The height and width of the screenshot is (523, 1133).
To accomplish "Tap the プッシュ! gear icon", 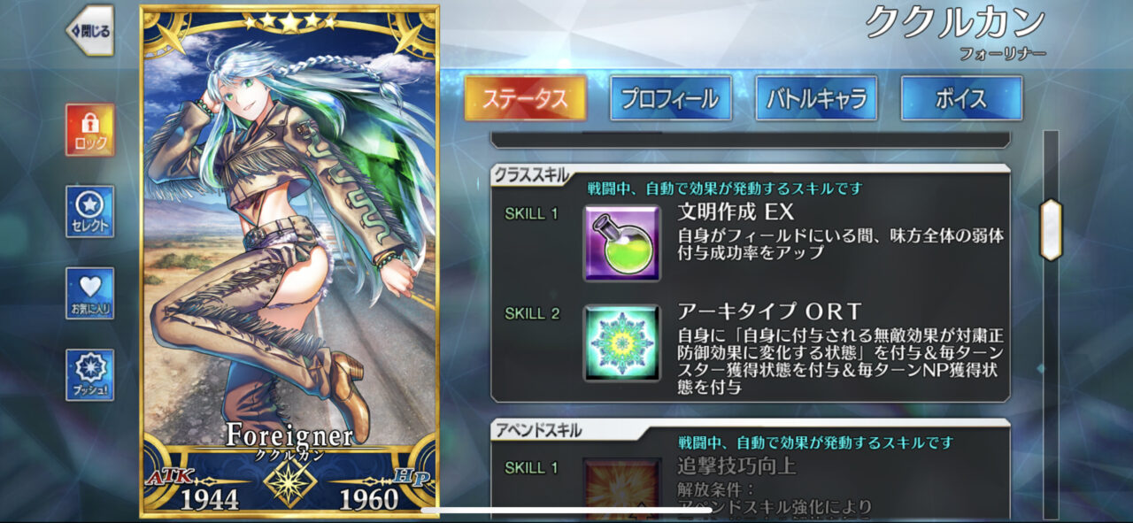I will click(89, 375).
